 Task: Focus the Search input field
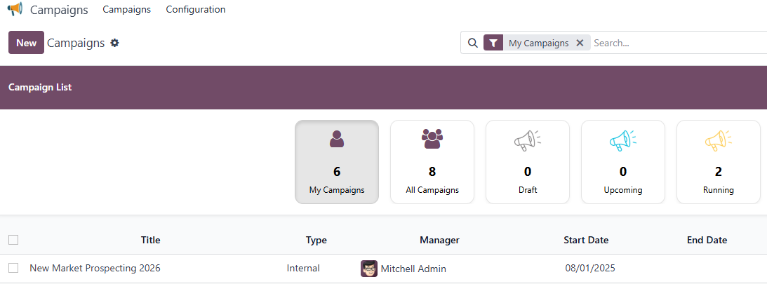point(674,43)
